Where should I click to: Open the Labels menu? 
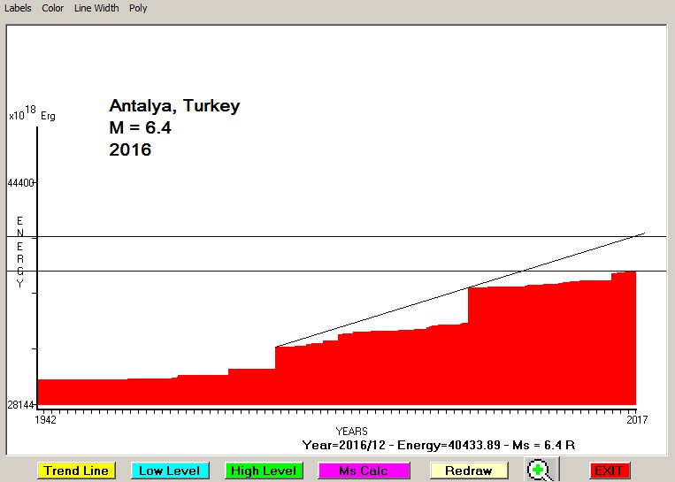click(x=19, y=8)
